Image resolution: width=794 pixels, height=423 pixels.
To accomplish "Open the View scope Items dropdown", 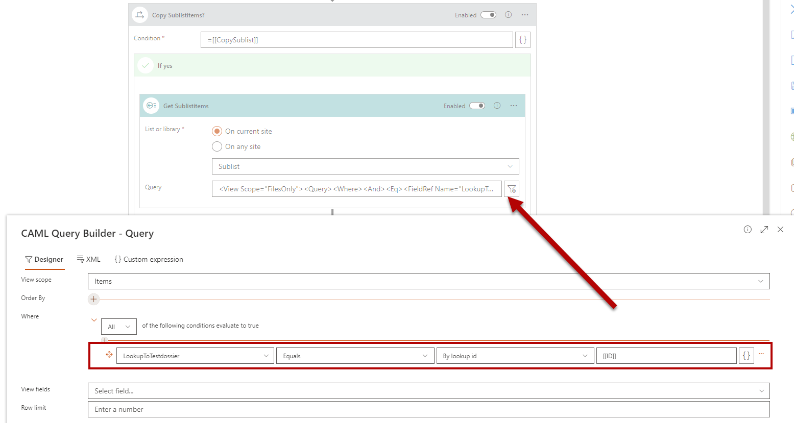I will [x=428, y=281].
